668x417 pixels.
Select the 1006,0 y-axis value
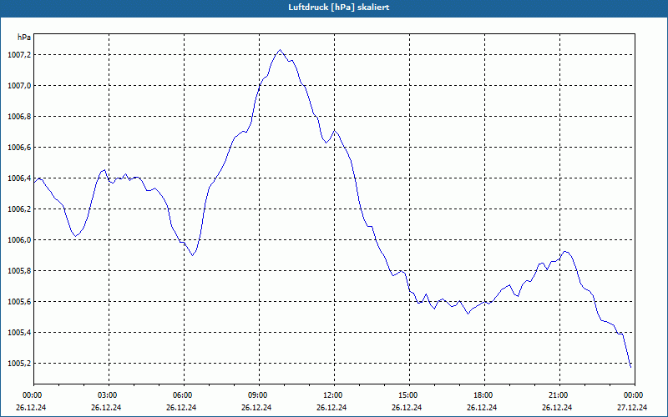pyautogui.click(x=19, y=240)
